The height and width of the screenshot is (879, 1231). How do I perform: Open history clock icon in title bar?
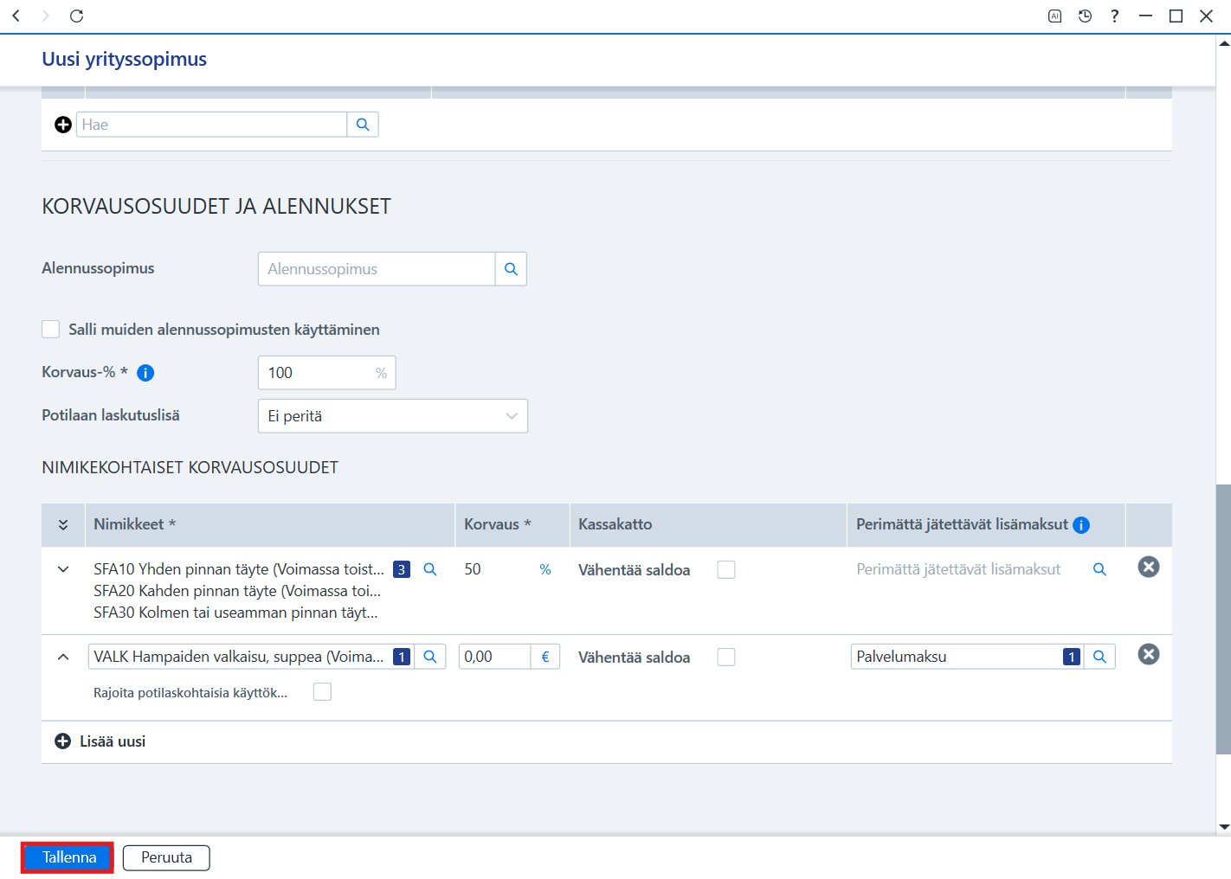coord(1085,16)
